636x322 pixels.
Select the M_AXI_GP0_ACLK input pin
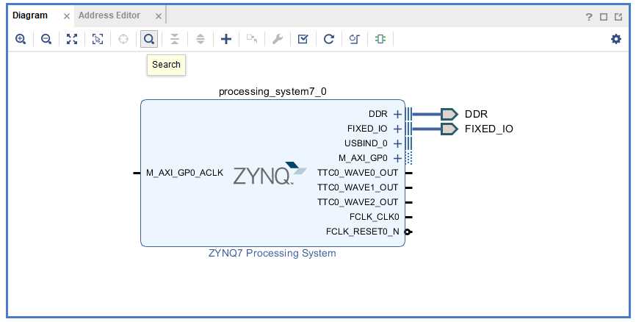(x=137, y=173)
